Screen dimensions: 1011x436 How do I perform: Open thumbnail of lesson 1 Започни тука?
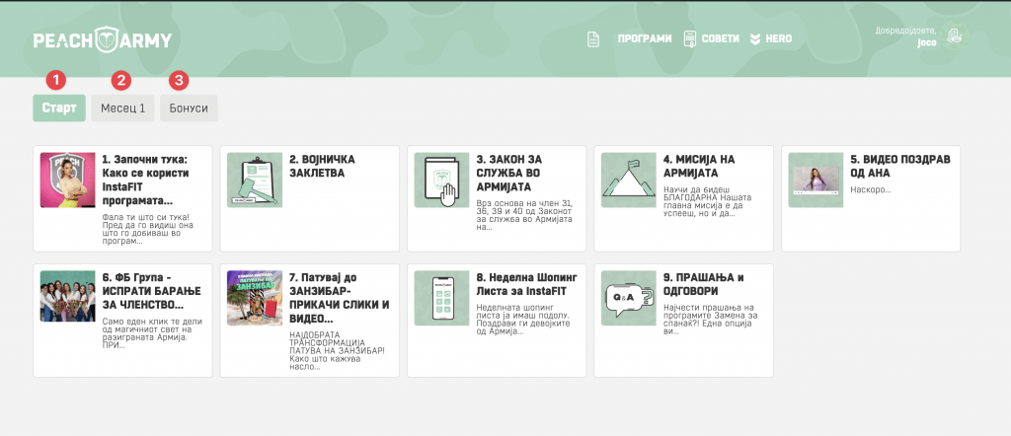tap(68, 180)
